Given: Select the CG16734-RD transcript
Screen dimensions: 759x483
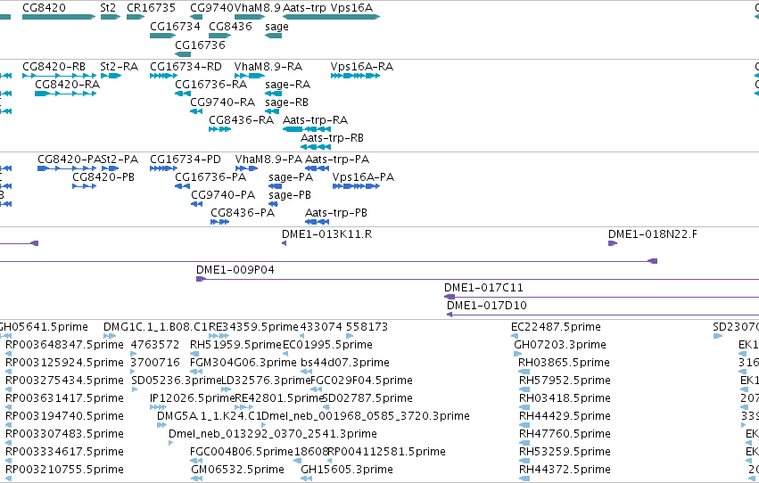Looking at the screenshot, I should point(163,76).
